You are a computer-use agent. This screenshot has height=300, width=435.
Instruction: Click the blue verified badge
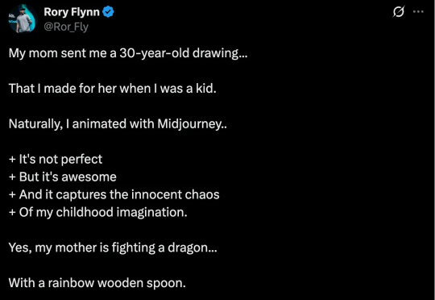(108, 12)
